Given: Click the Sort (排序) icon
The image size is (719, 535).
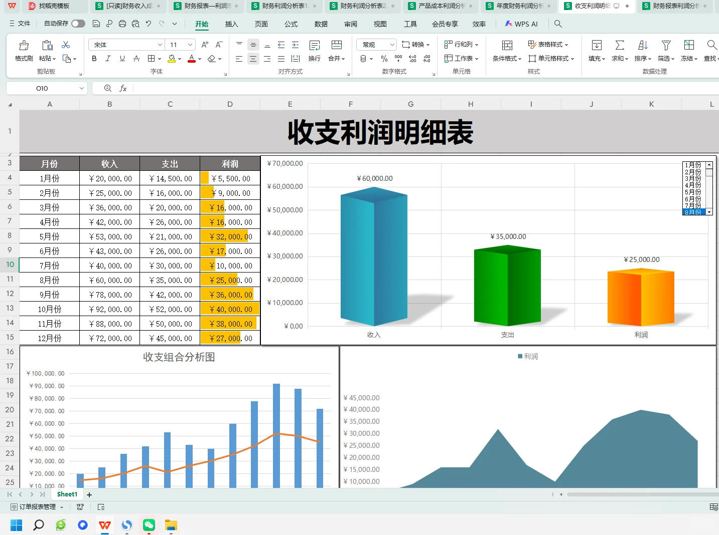Looking at the screenshot, I should pyautogui.click(x=643, y=46).
